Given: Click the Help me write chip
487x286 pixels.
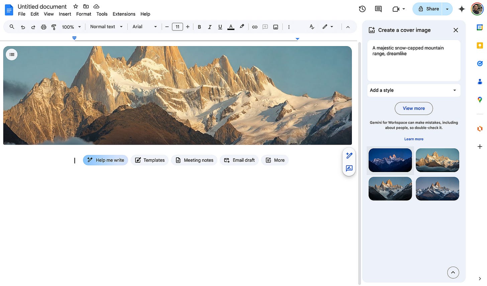Looking at the screenshot, I should pos(106,160).
